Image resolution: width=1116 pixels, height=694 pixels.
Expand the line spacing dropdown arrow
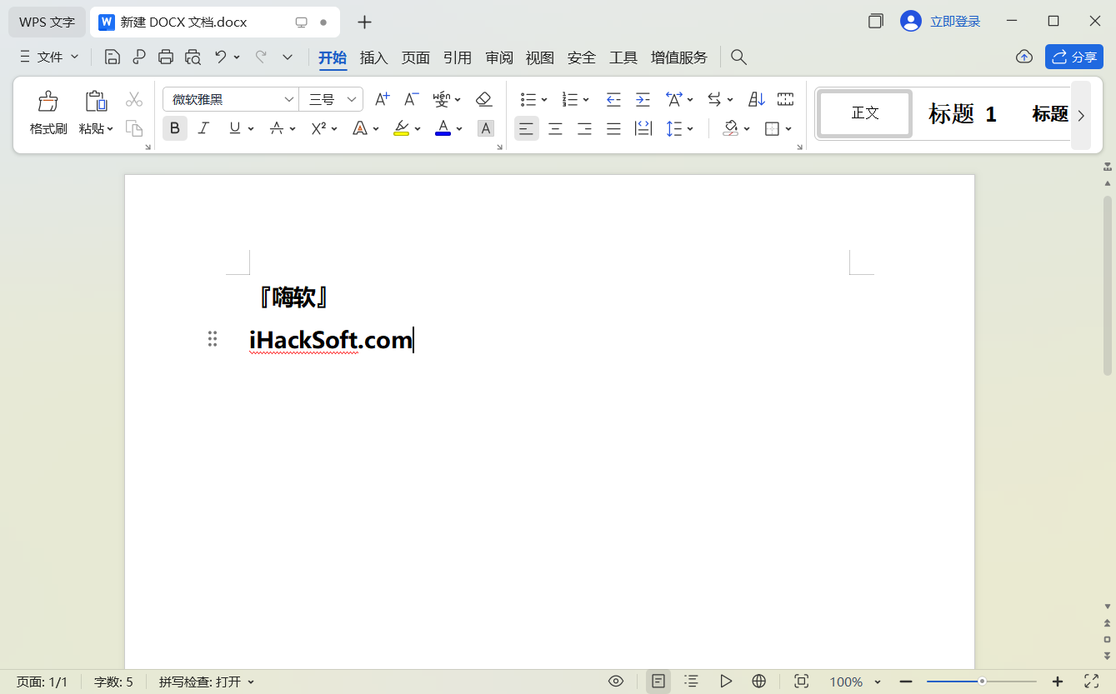[x=691, y=129]
